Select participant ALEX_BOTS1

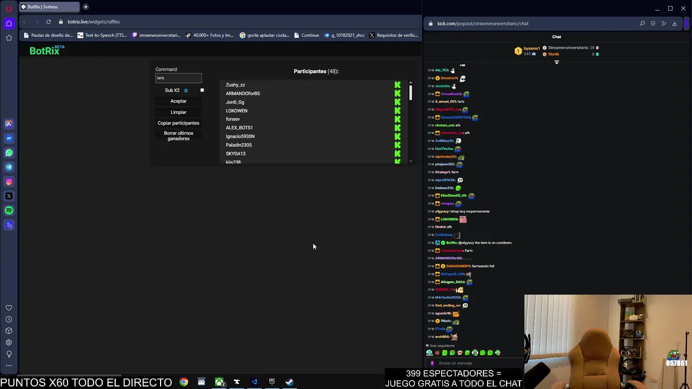coord(239,128)
